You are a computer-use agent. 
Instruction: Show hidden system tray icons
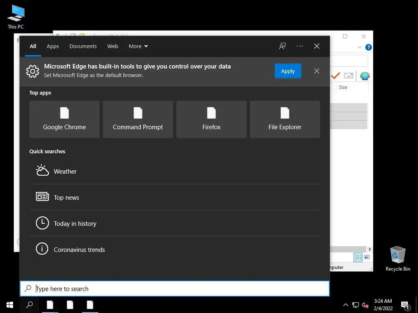point(345,305)
